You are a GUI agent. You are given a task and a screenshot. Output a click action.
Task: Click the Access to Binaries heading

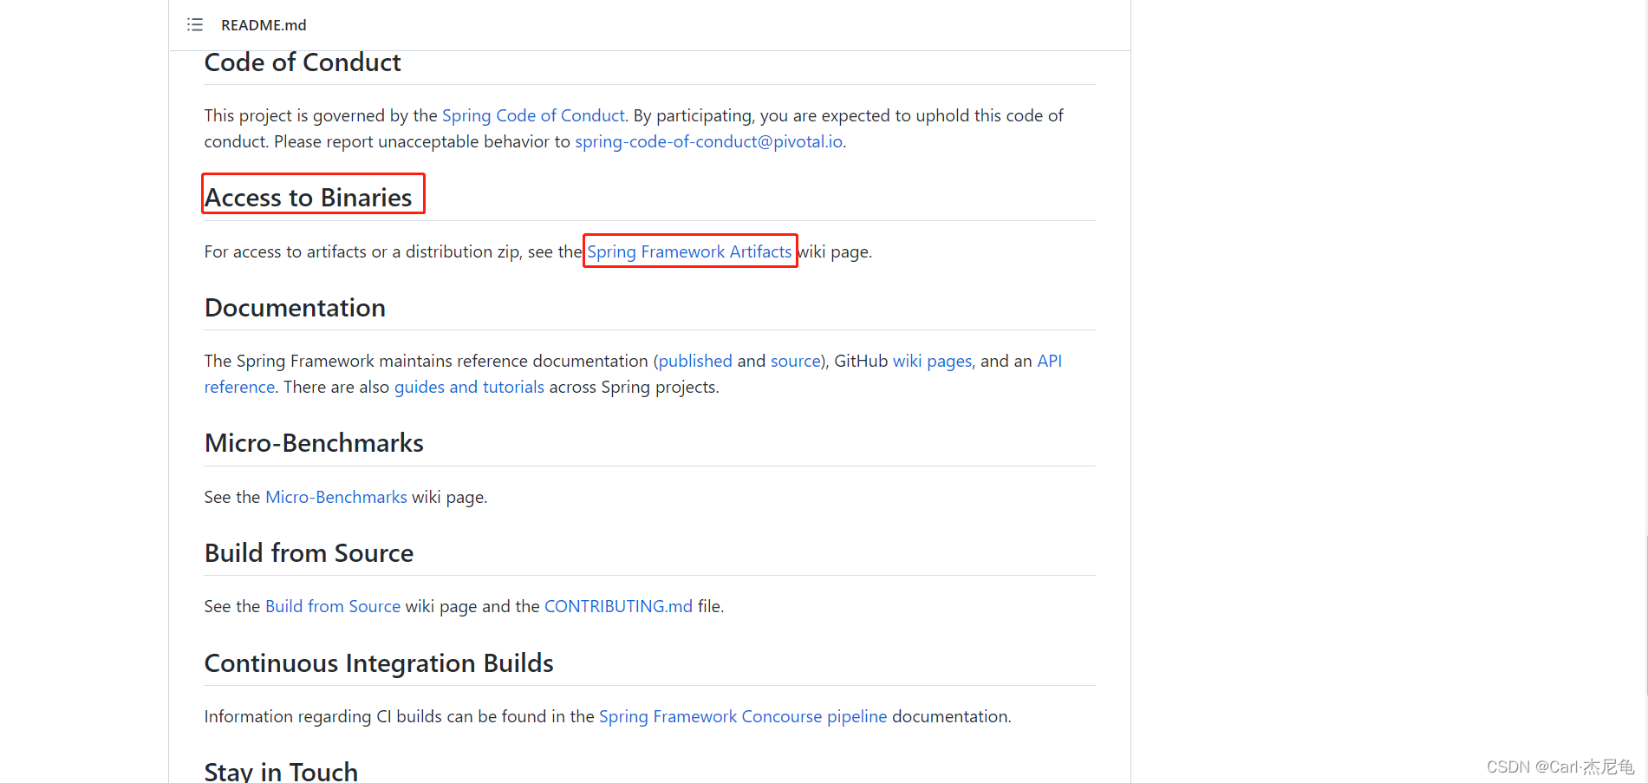point(308,198)
